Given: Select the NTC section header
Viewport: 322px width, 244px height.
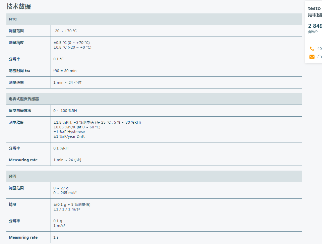Looking at the screenshot, I should click(154, 19).
